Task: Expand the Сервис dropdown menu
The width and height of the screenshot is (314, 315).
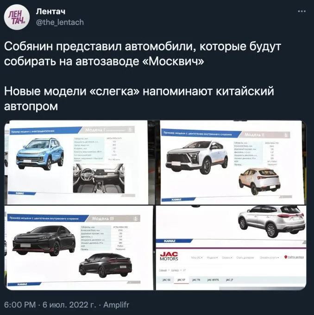Action: click(227, 258)
